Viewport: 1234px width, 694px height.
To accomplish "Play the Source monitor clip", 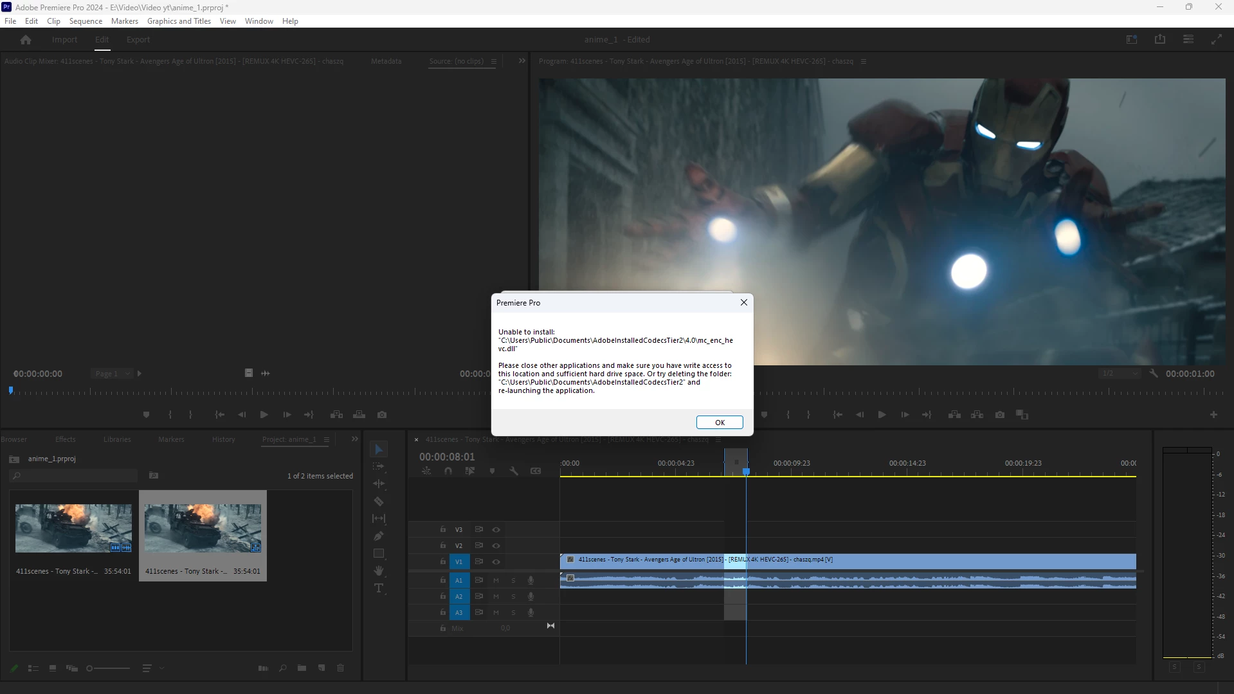I will 264,415.
